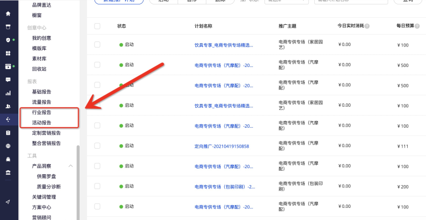Image resolution: width=426 pixels, height=220 pixels.
Task: Go to 关键词管理 in the tools section
Action: tap(44, 197)
